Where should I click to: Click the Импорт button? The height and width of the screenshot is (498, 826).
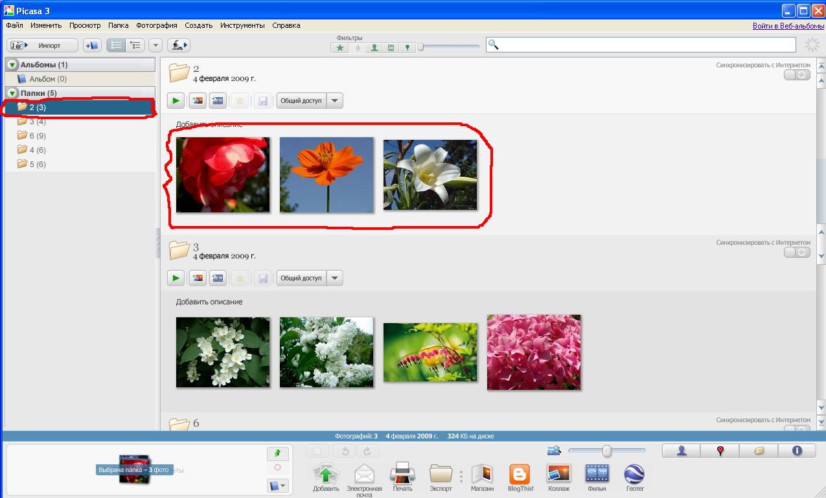(43, 45)
